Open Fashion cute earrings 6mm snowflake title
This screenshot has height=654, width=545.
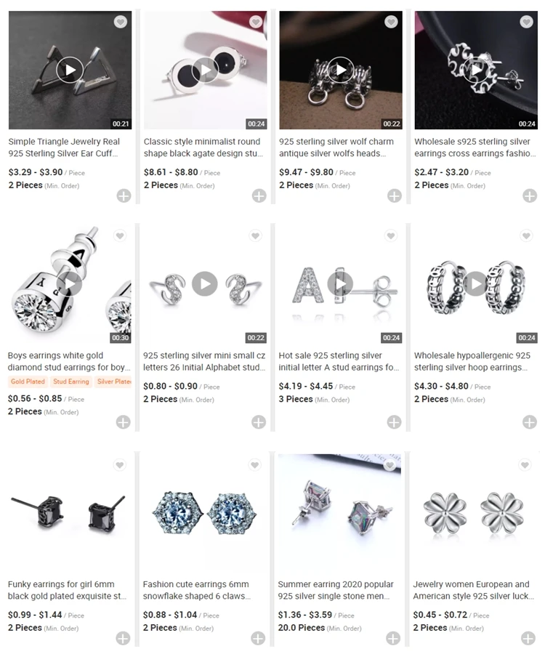[x=197, y=590]
